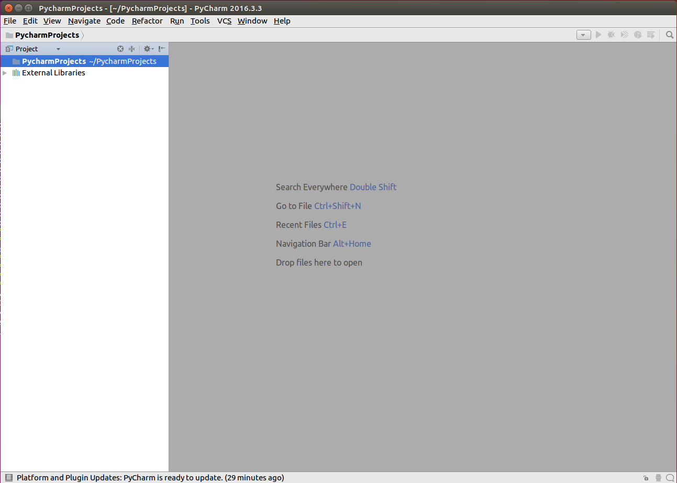Collapse All in the Project panel
The width and height of the screenshot is (677, 483).
tap(131, 49)
